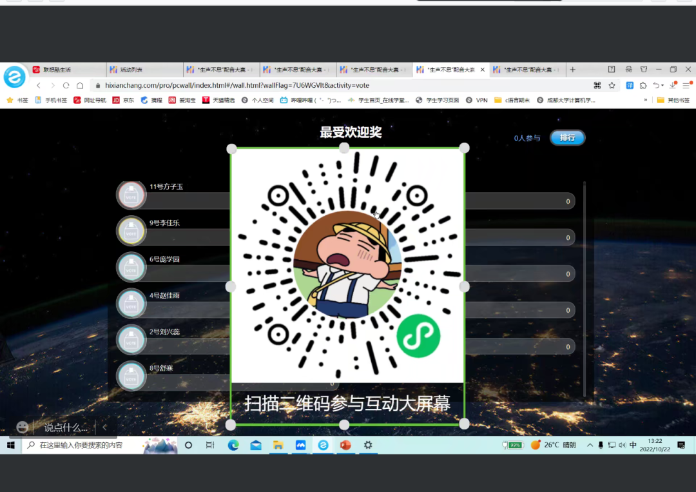
Task: Click the bookmark star in address bar
Action: coord(612,85)
